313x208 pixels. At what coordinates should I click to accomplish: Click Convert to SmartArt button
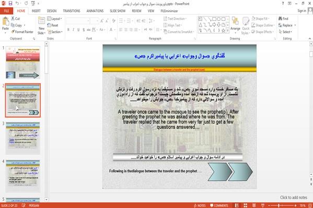pyautogui.click(x=179, y=32)
